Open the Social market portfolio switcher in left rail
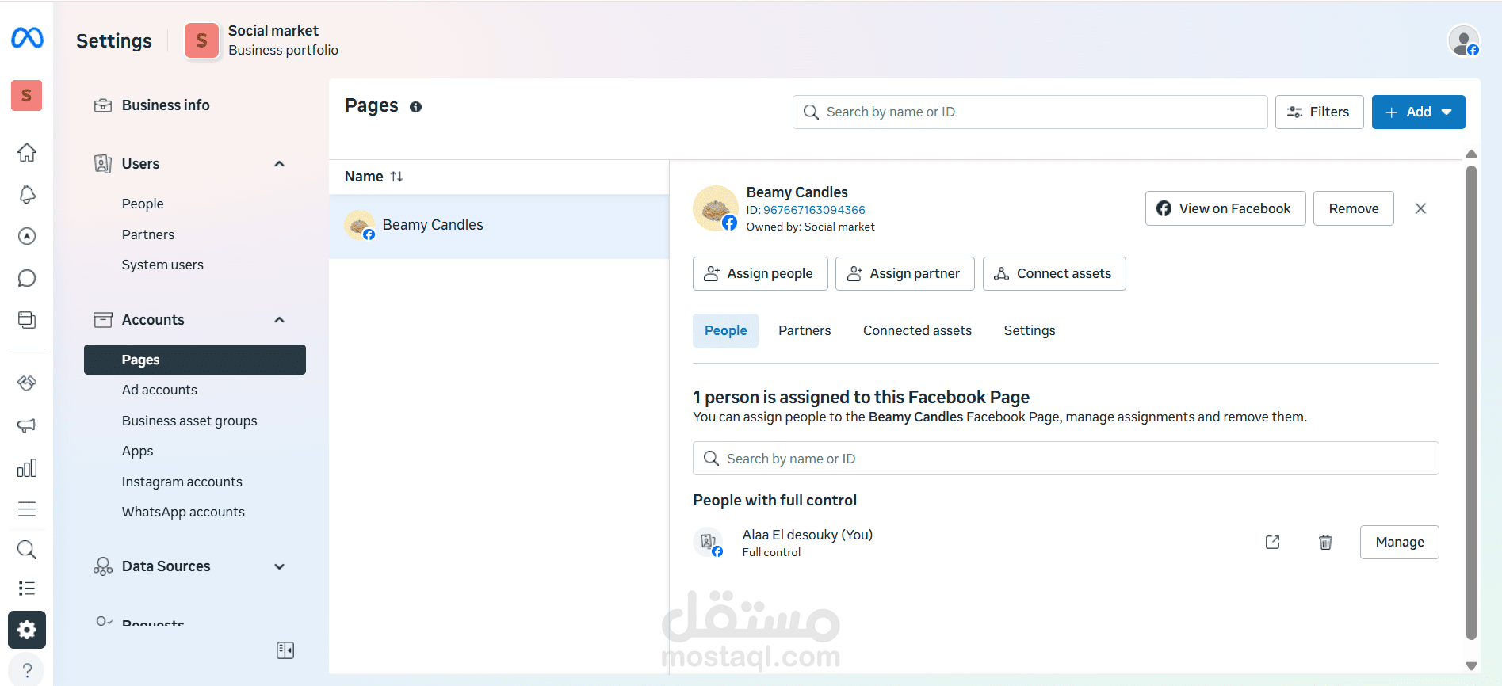 [27, 96]
